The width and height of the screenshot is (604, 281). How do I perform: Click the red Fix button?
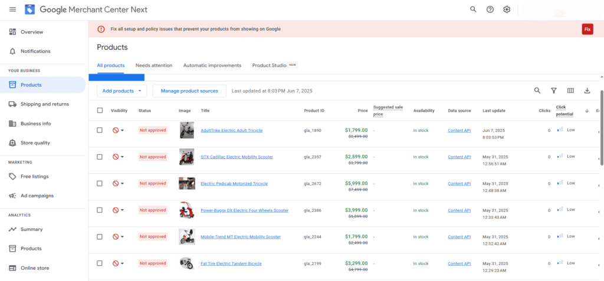(587, 29)
